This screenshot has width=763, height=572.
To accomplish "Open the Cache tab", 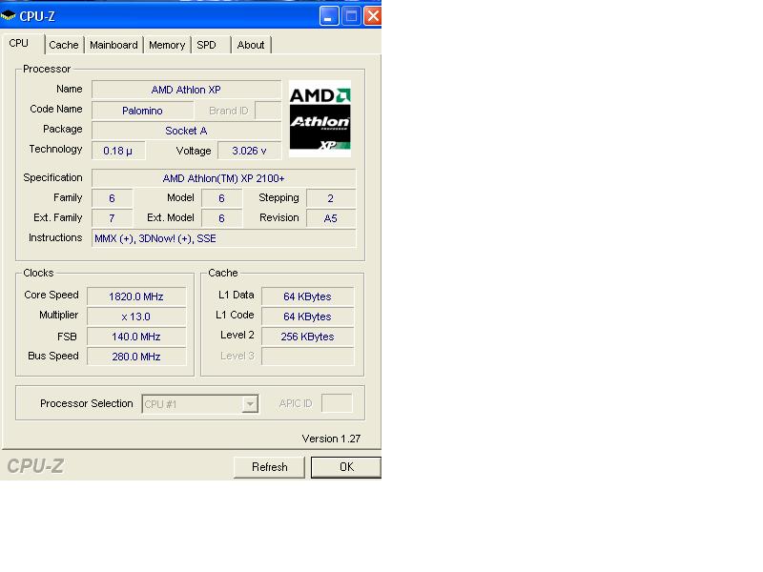I will point(64,45).
